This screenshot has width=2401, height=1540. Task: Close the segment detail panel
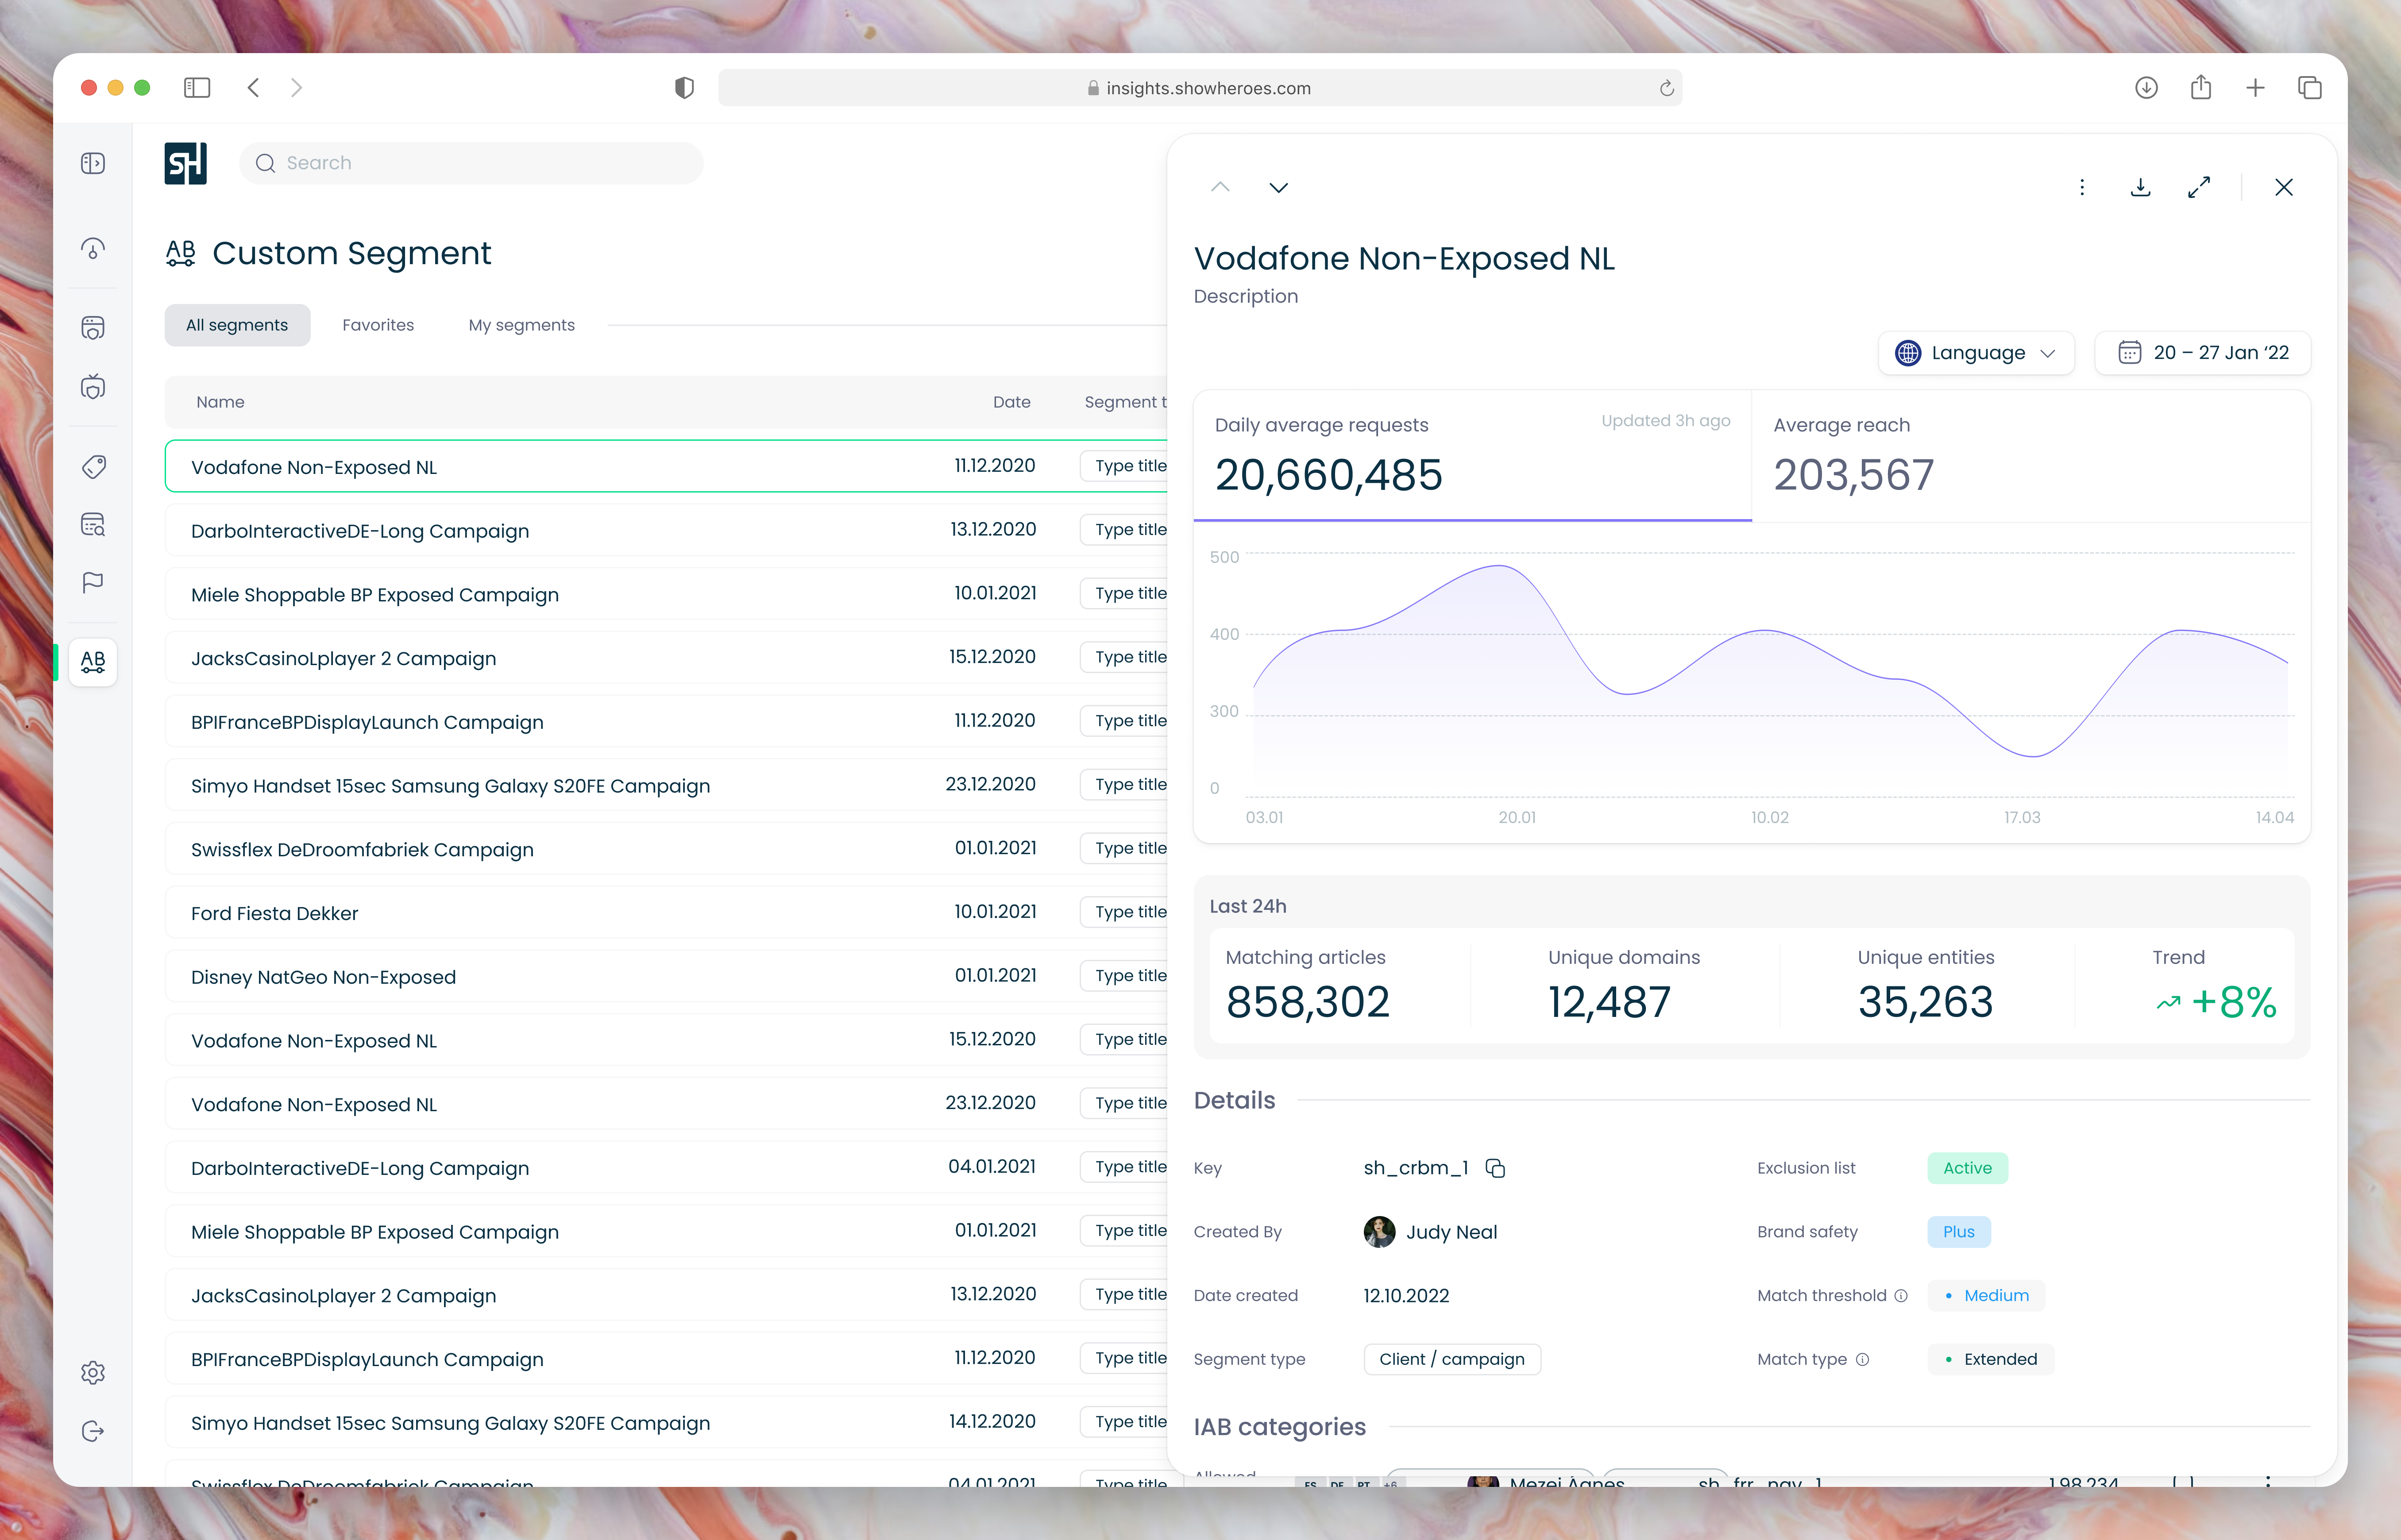[2284, 187]
